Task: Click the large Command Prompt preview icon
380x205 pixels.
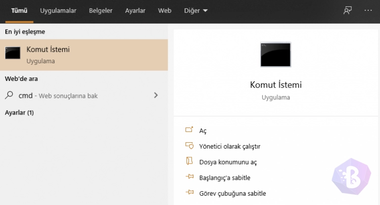Action: click(x=276, y=54)
